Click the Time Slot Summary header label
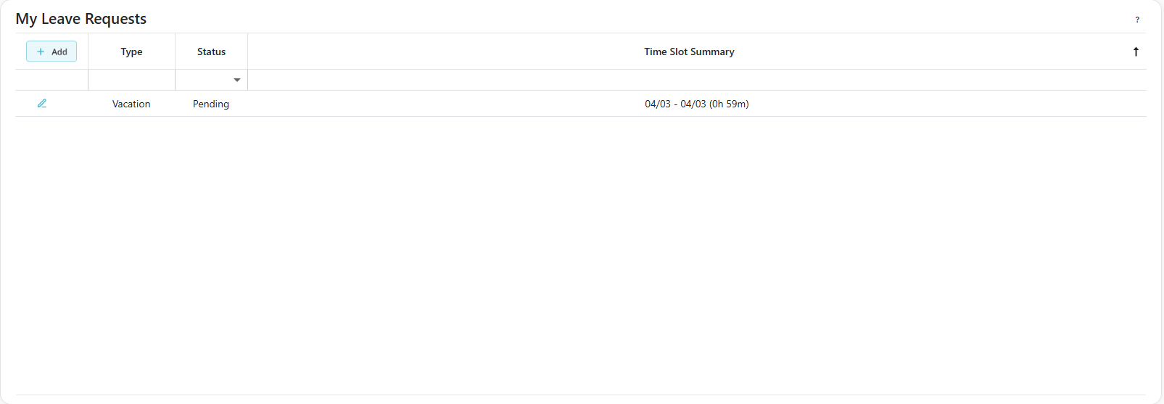The height and width of the screenshot is (404, 1164). [689, 51]
